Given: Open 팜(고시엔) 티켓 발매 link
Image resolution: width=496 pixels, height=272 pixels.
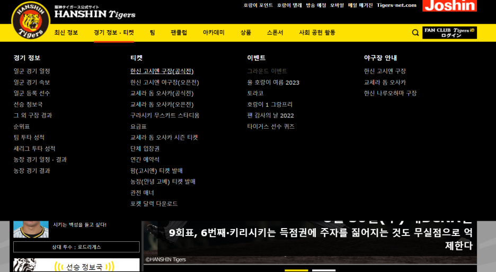Looking at the screenshot, I should (156, 170).
